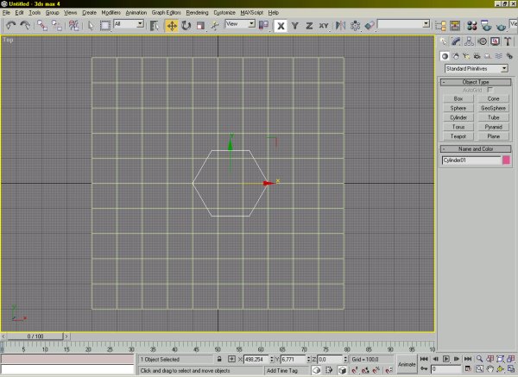The width and height of the screenshot is (518, 377).
Task: Click the Teapot primitive button
Action: [458, 136]
